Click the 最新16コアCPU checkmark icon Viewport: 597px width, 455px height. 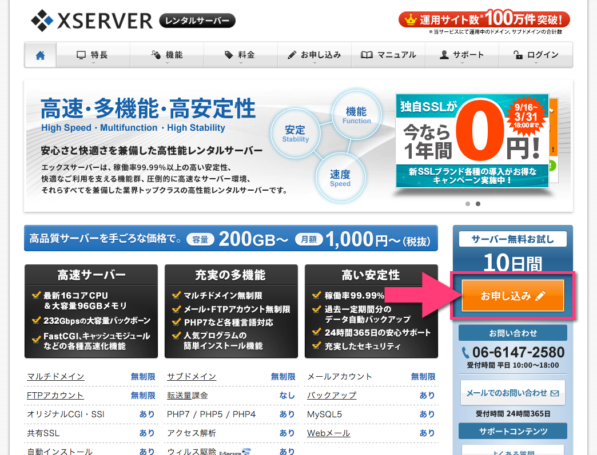[x=37, y=295]
